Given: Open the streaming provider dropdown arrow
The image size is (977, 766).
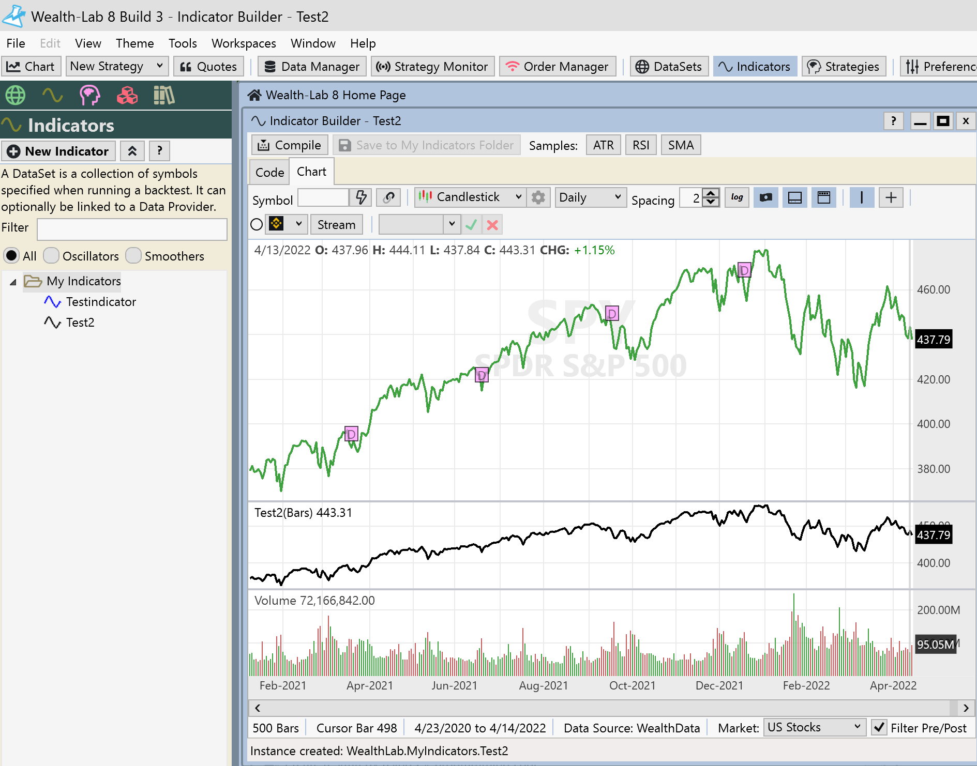Looking at the screenshot, I should [298, 224].
